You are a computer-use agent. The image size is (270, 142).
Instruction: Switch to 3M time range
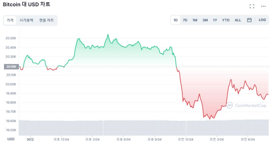(x=205, y=20)
